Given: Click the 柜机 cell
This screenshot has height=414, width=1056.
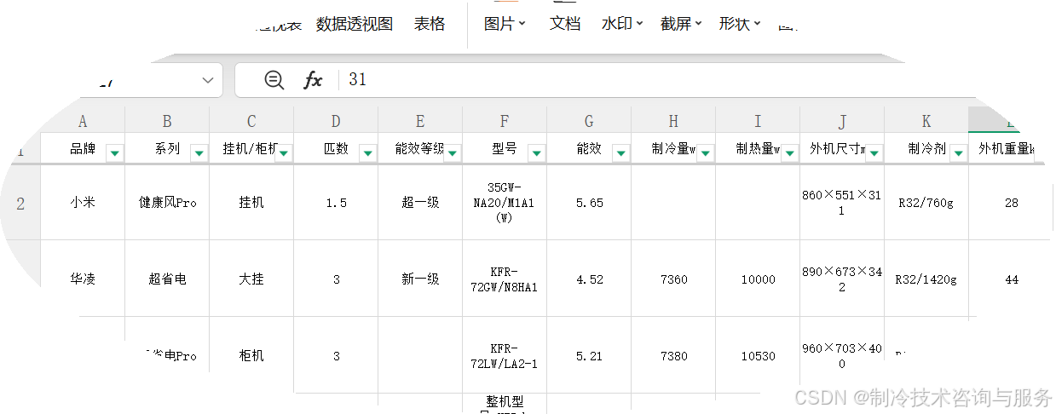Looking at the screenshot, I should [x=251, y=355].
